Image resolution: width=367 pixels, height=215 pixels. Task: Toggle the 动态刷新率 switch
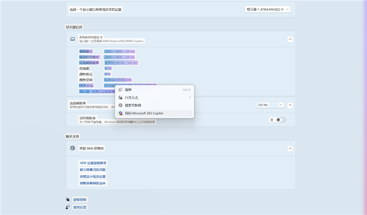click(x=280, y=119)
